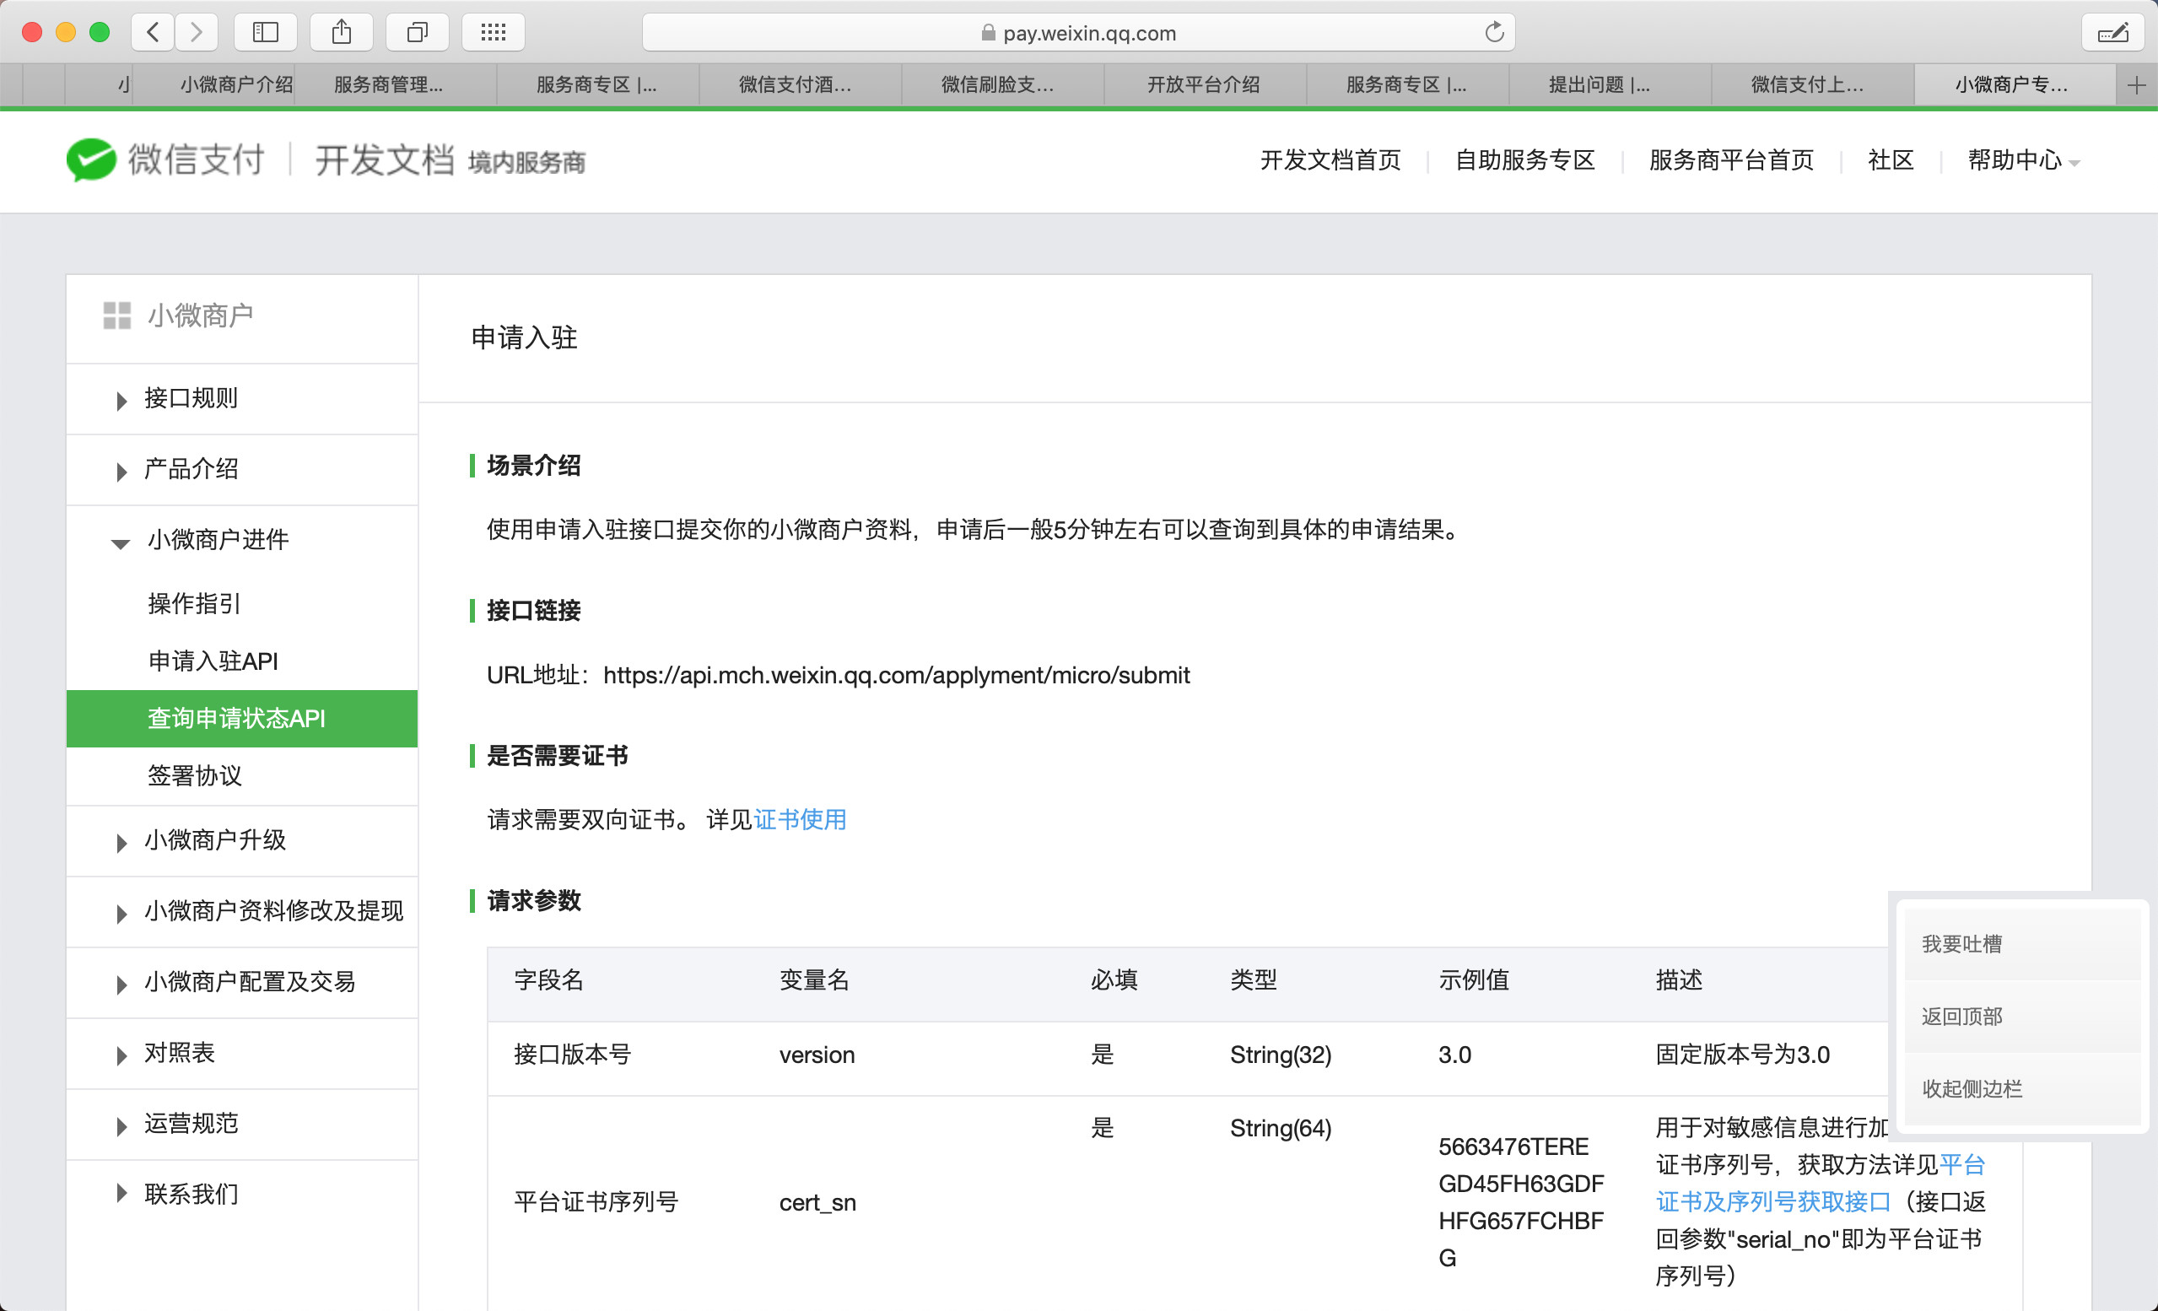Open 自助服务专区 in top navigation
Screen dimensions: 2158x1311
point(1524,160)
